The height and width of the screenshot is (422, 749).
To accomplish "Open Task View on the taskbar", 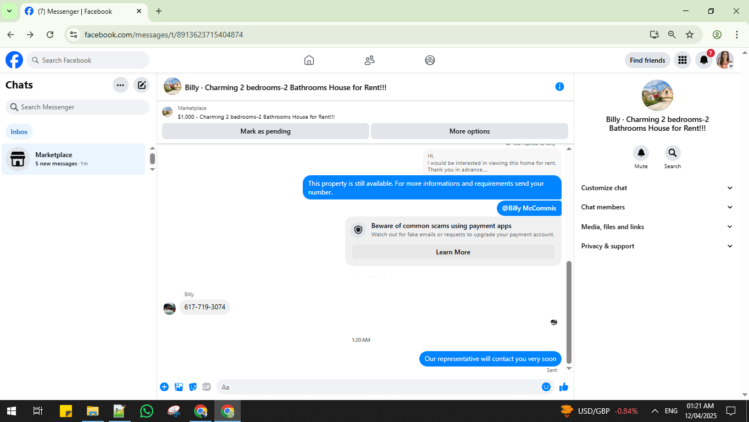I will [38, 411].
